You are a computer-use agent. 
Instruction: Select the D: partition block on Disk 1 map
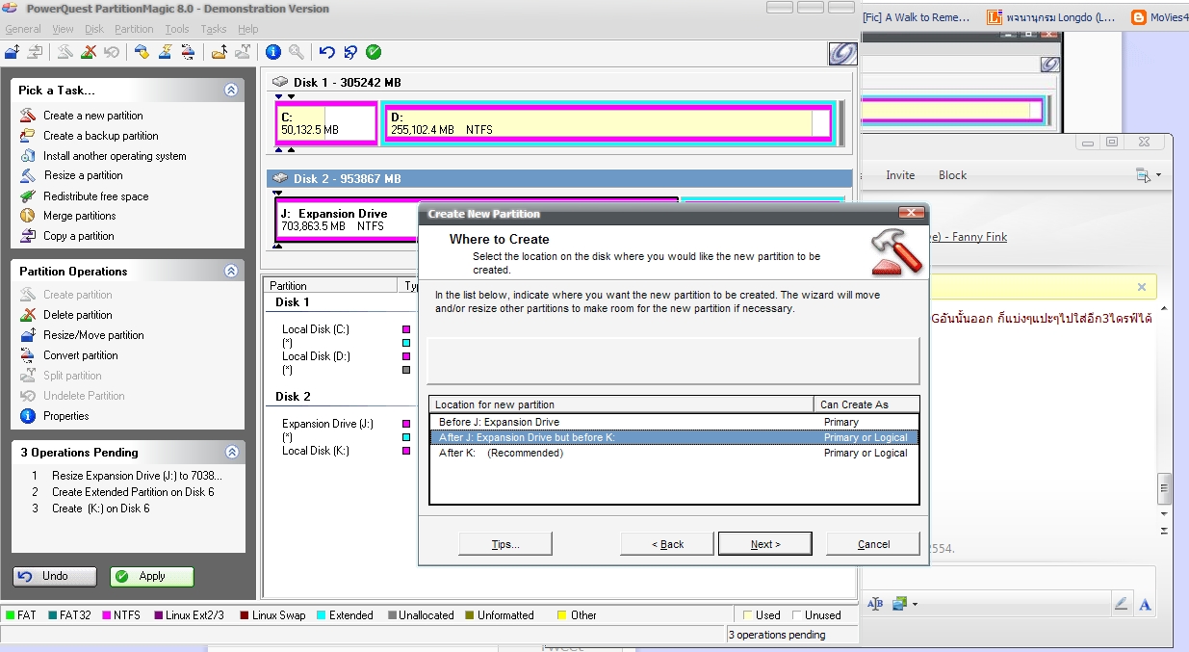[x=607, y=123]
